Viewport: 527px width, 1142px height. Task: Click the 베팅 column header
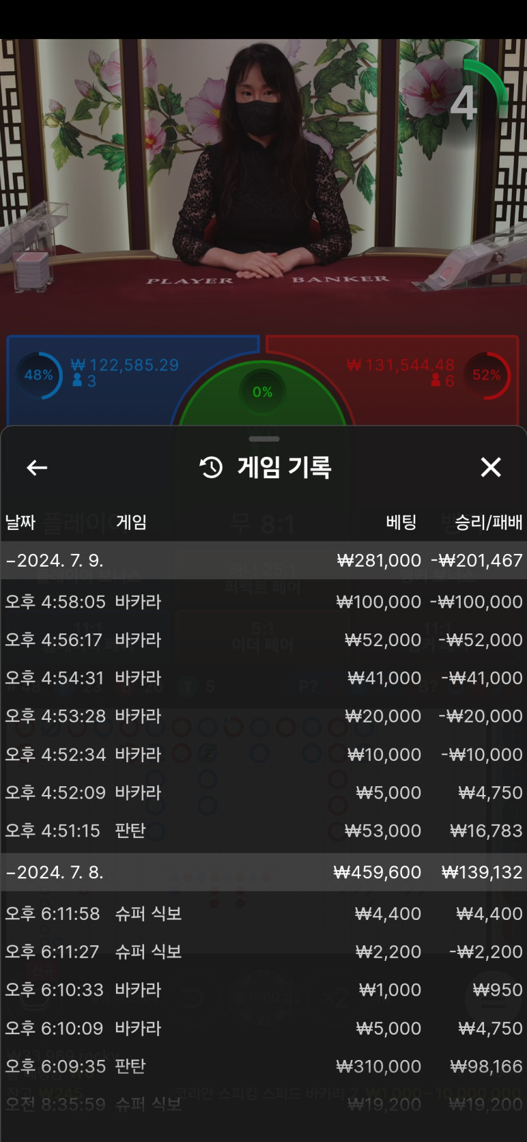pos(401,522)
